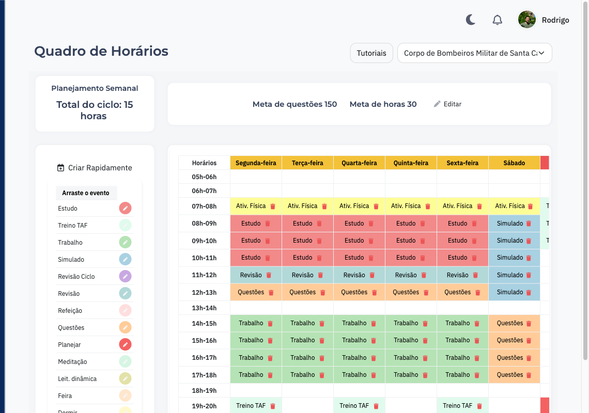Select the Segunda-feira column header
Screen dimensions: 589x413
(x=256, y=163)
